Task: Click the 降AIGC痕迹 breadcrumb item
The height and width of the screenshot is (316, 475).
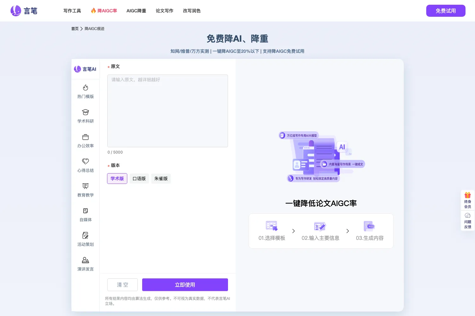Action: [x=94, y=29]
